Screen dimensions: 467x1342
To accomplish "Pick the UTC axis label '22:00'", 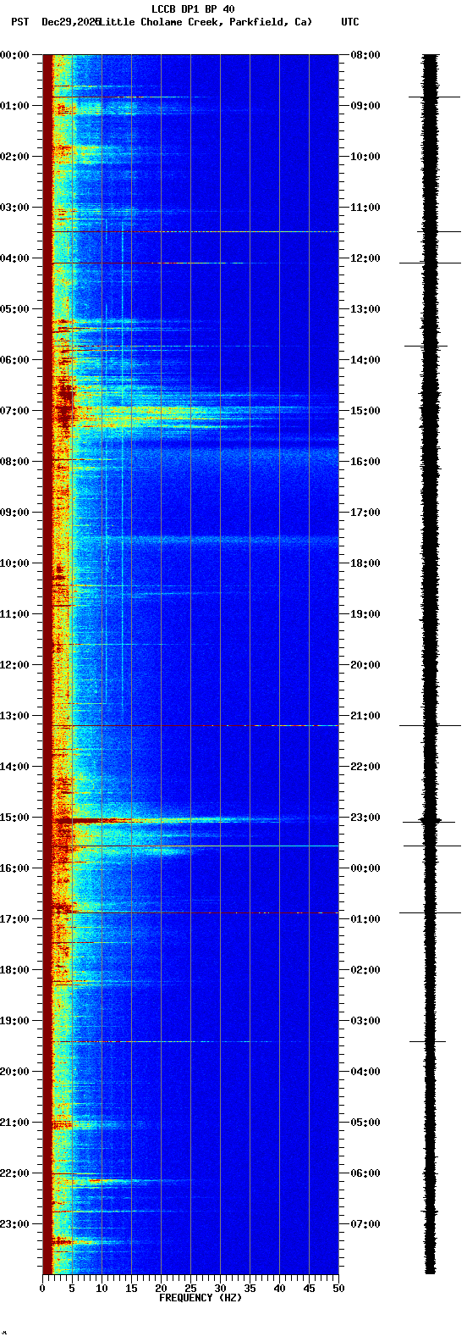I will pos(365,767).
